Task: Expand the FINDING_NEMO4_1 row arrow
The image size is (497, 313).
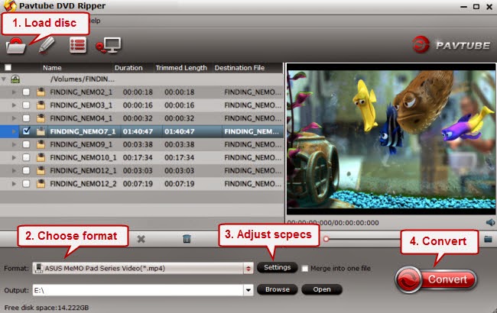Action: click(14, 118)
